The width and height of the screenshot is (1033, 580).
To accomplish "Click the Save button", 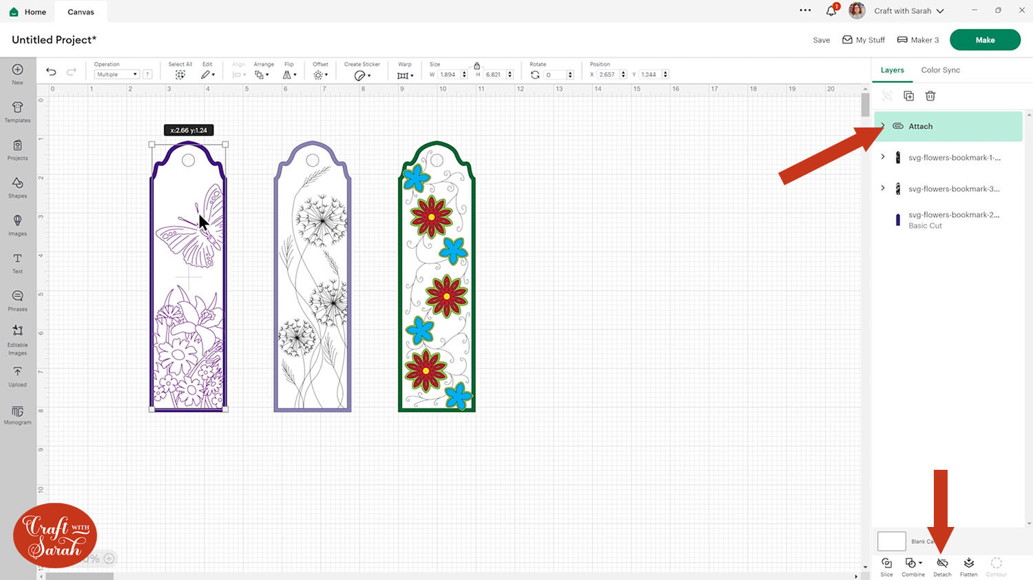I will tap(821, 40).
